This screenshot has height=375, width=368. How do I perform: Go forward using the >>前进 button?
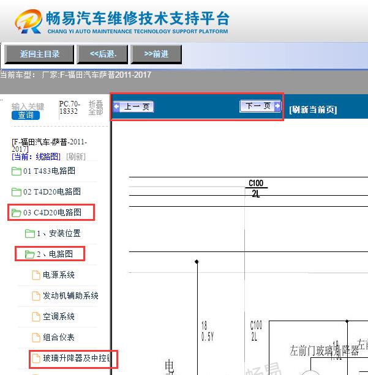coord(156,54)
